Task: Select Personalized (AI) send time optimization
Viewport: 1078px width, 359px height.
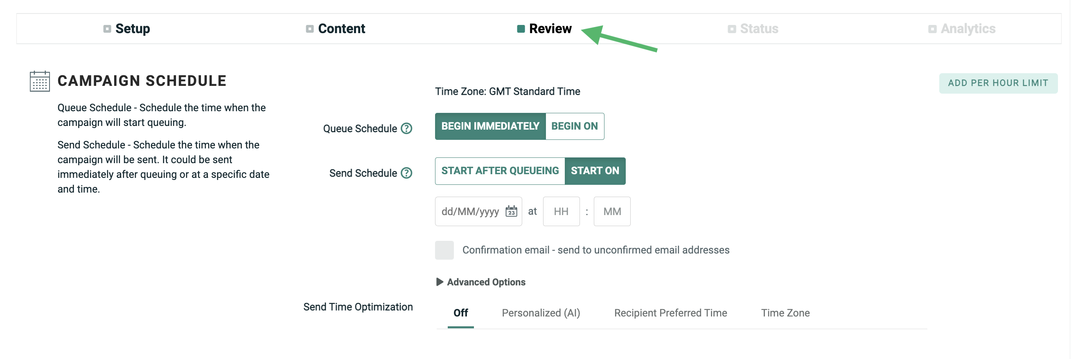Action: click(x=541, y=313)
